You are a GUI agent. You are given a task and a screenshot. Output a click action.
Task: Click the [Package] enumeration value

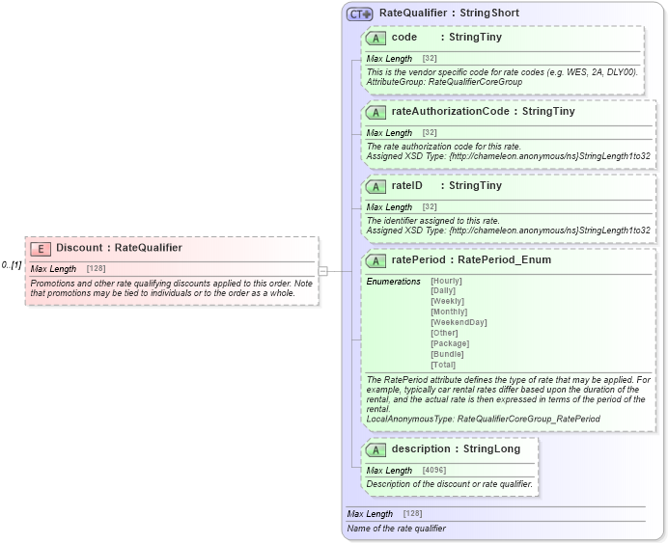point(450,343)
